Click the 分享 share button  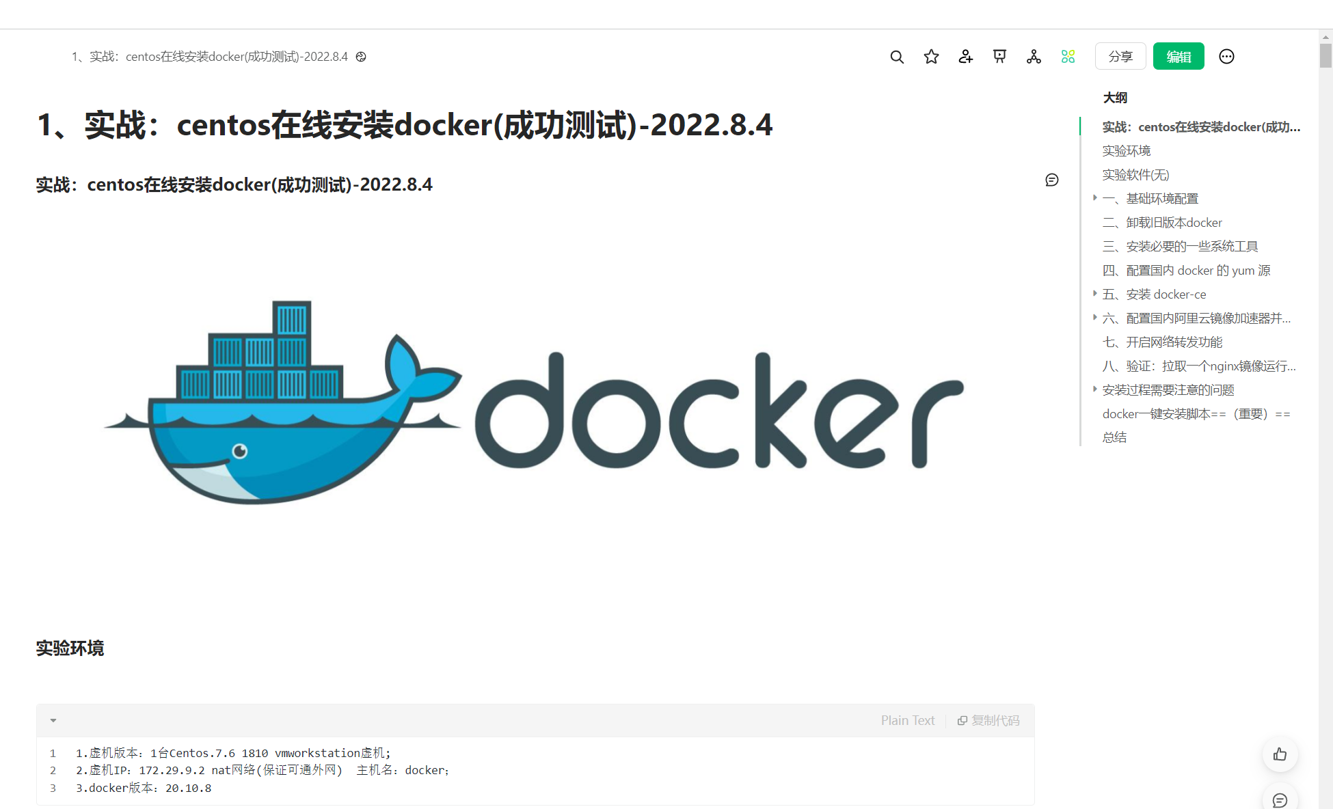click(1120, 57)
